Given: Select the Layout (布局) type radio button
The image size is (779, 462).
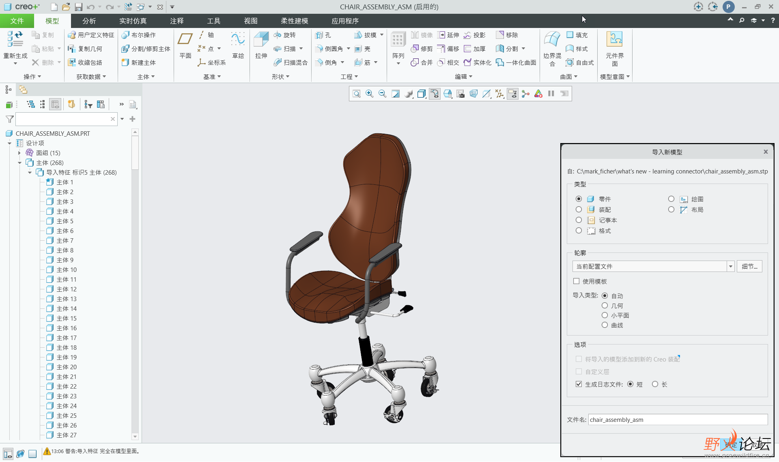Looking at the screenshot, I should click(x=671, y=210).
